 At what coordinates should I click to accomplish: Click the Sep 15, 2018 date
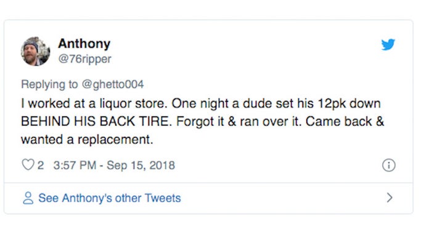[141, 165]
